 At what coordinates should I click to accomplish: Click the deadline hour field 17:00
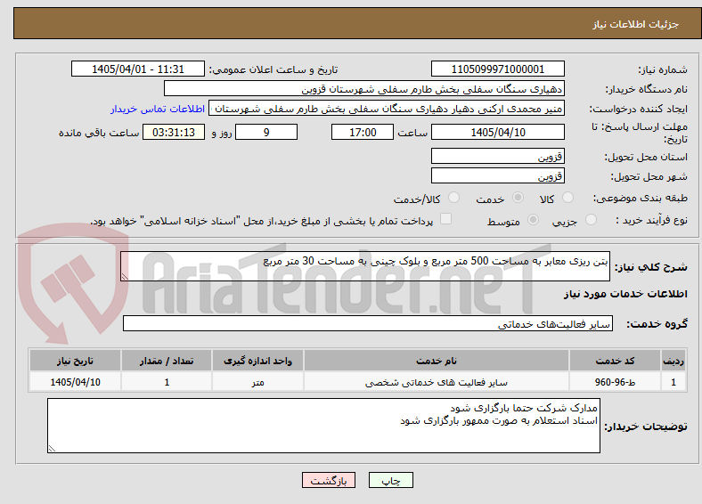363,132
